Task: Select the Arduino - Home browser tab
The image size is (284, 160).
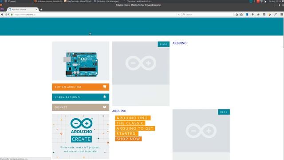Action: pyautogui.click(x=23, y=9)
